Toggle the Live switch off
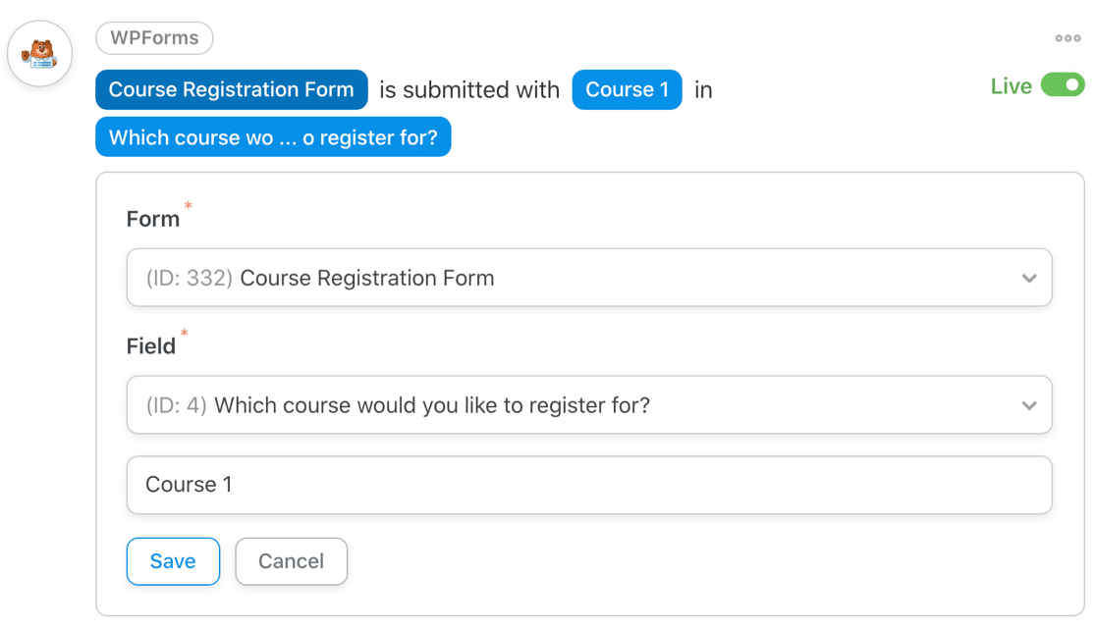 [1063, 85]
